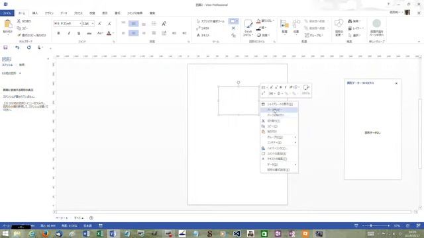
Task: Open the shape Fill color dropdown
Action: (265, 20)
